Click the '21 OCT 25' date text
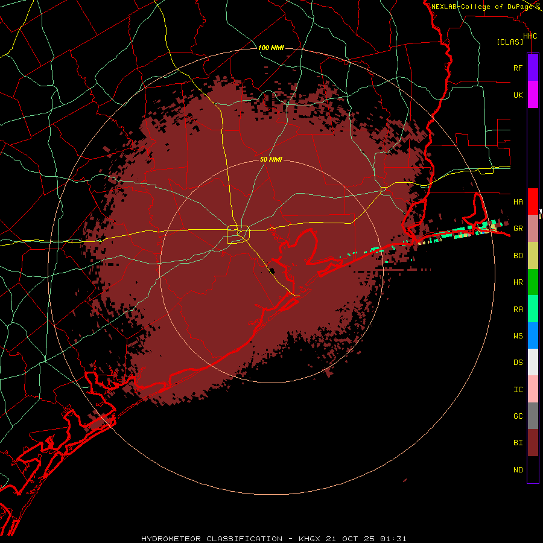 351,539
